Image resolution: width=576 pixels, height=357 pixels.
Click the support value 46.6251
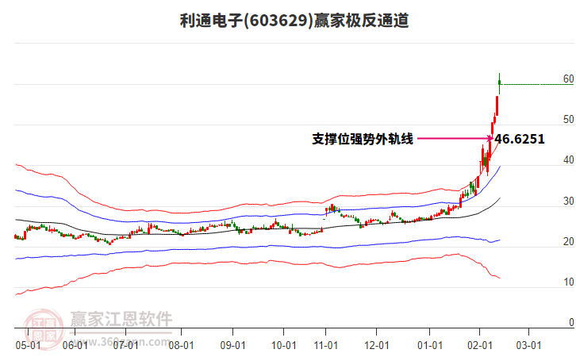tap(520, 139)
